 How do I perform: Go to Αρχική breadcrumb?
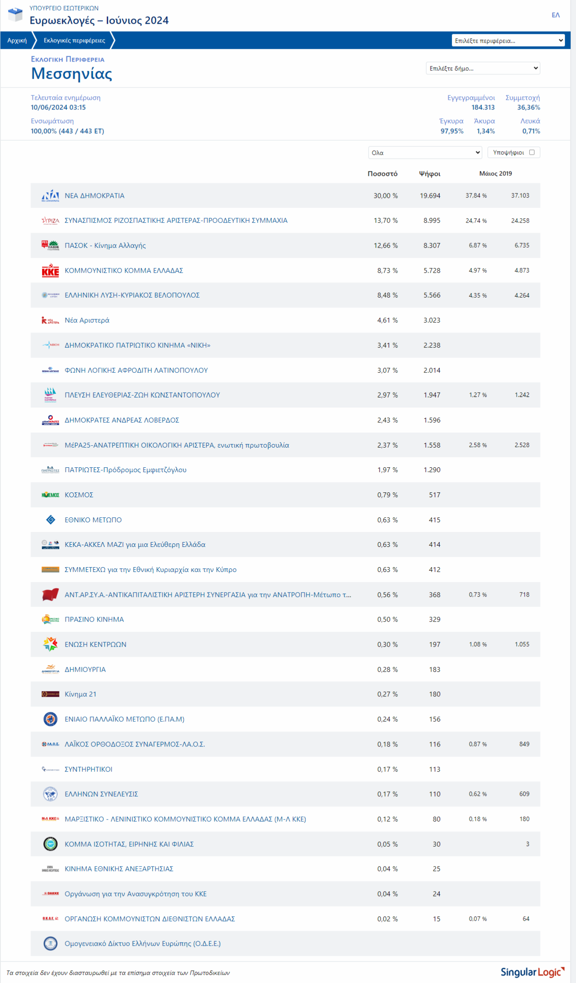click(17, 40)
